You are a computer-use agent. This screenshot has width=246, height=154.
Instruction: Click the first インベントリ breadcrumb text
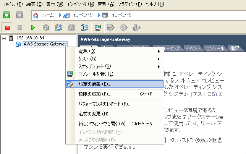click(x=83, y=15)
